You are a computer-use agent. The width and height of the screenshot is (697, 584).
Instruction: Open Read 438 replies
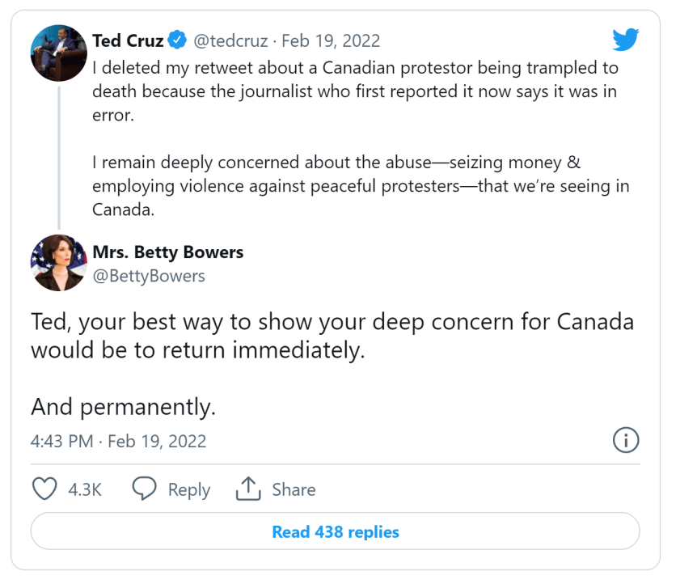(x=335, y=531)
